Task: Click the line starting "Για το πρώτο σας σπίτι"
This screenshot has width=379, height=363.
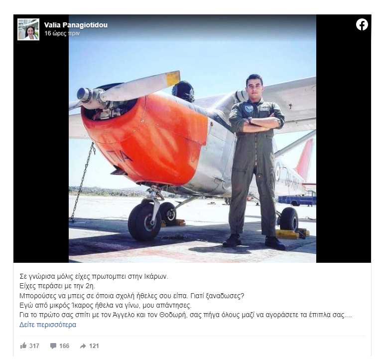Action: (x=185, y=315)
